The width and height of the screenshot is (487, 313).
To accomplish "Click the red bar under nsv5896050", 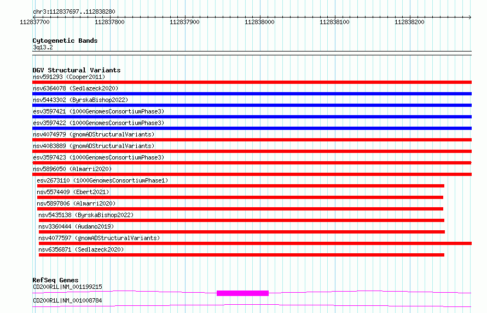I will [x=252, y=174].
